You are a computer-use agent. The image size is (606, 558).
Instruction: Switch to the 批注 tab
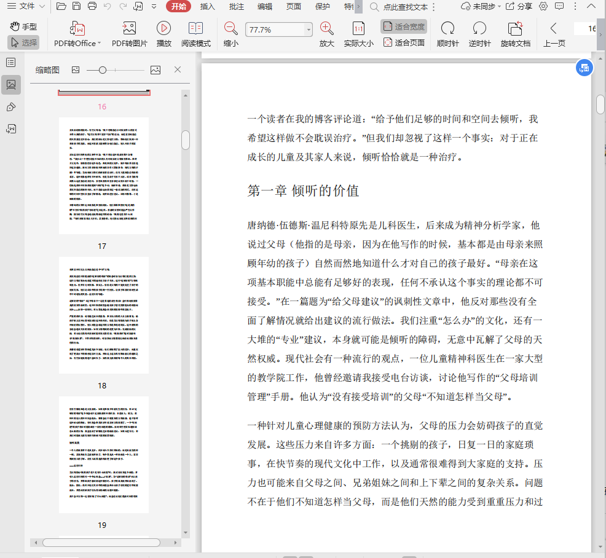tap(236, 7)
